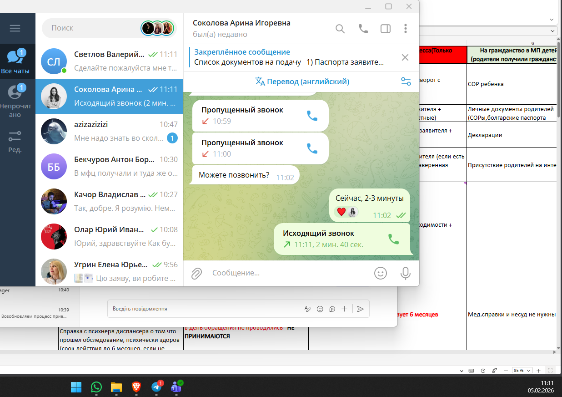Image resolution: width=562 pixels, height=397 pixels.
Task: Open chat with Светлов Валерий
Action: (x=109, y=61)
